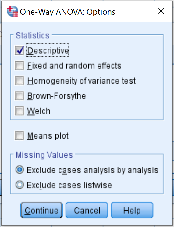Choose Exclude cases listwise radio button
The image size is (174, 227).
(x=20, y=185)
